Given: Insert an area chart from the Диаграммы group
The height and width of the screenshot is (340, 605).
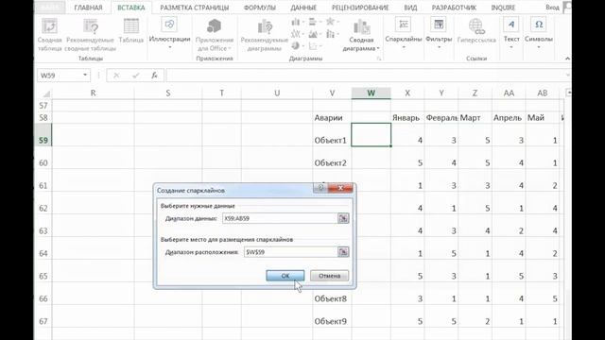Looking at the screenshot, I should (315, 34).
